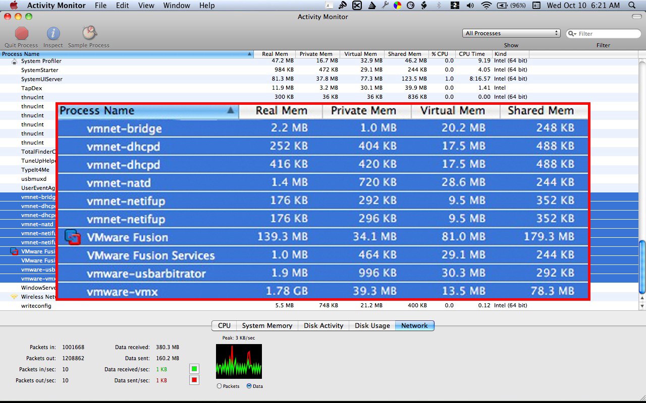Select the usbmuxd process row
Viewport: 646px width, 403px height.
pos(34,179)
